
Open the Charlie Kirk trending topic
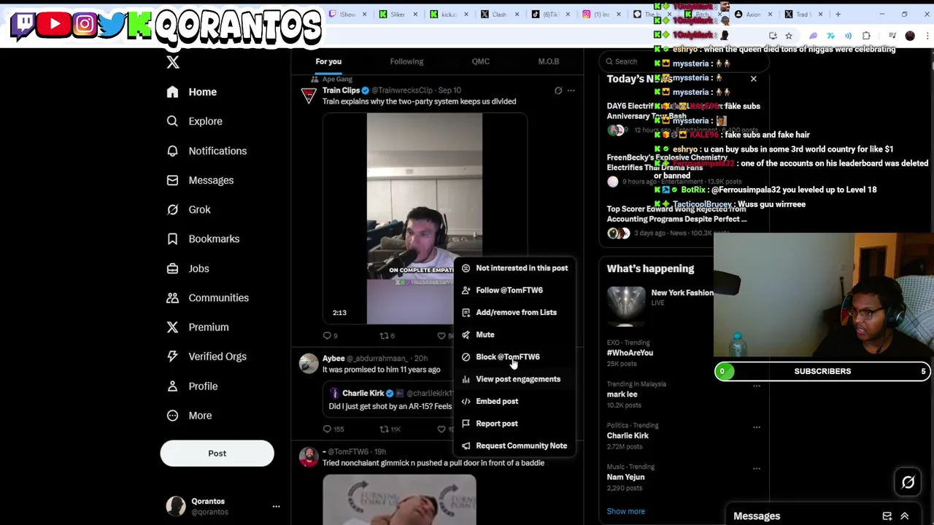coord(628,435)
